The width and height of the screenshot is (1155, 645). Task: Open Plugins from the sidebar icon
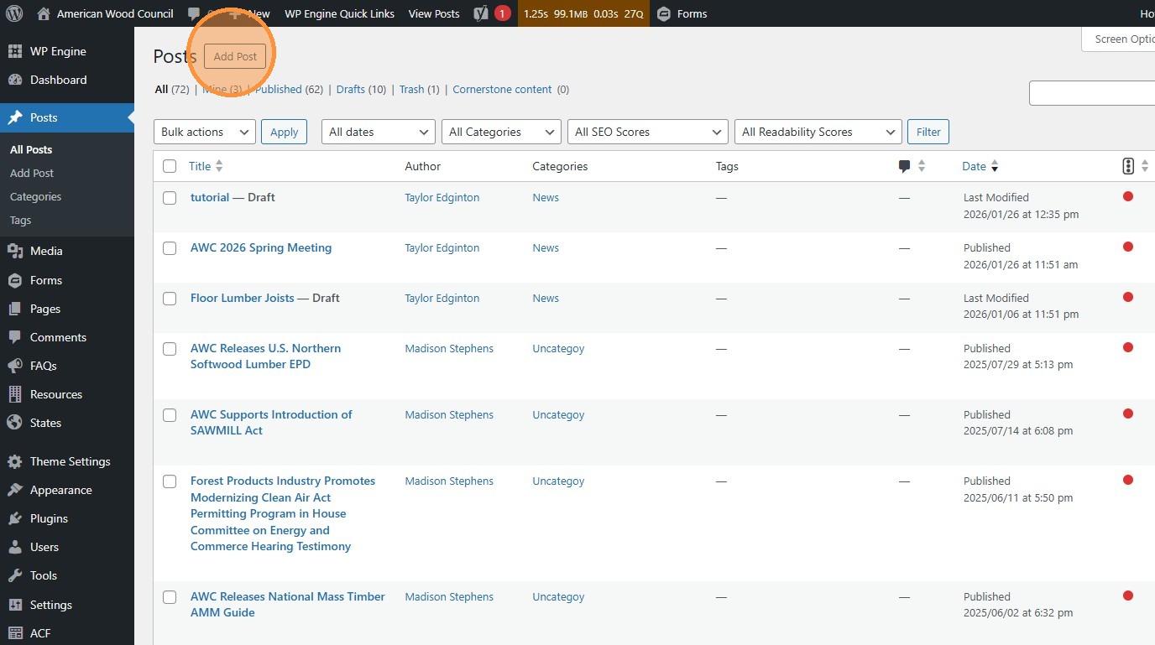15,518
